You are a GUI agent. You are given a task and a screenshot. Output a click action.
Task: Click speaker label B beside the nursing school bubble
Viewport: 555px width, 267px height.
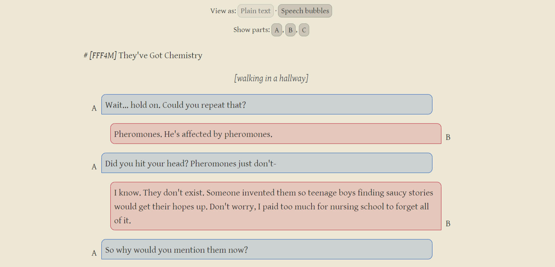click(x=448, y=224)
